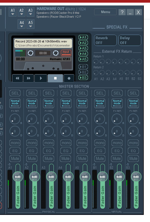Click the A1 bus reverb return knob
This screenshot has width=150, height=222.
[x=15, y=119]
